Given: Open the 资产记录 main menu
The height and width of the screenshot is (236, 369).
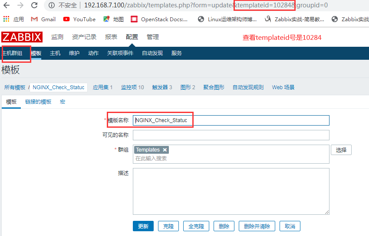Looking at the screenshot, I should (x=84, y=37).
